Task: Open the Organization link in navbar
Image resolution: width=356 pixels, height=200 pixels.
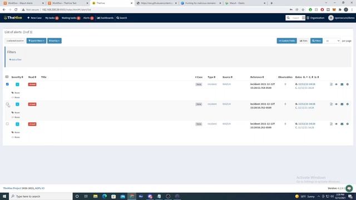Action: coord(315,18)
